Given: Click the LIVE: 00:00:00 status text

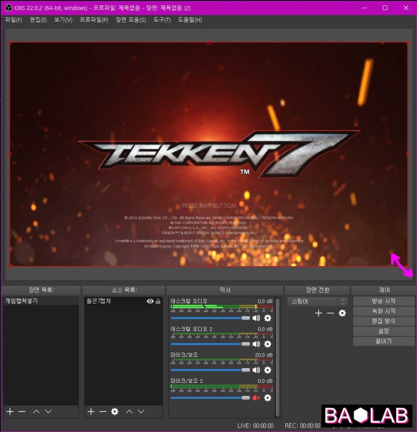Looking at the screenshot, I should click(x=255, y=426).
